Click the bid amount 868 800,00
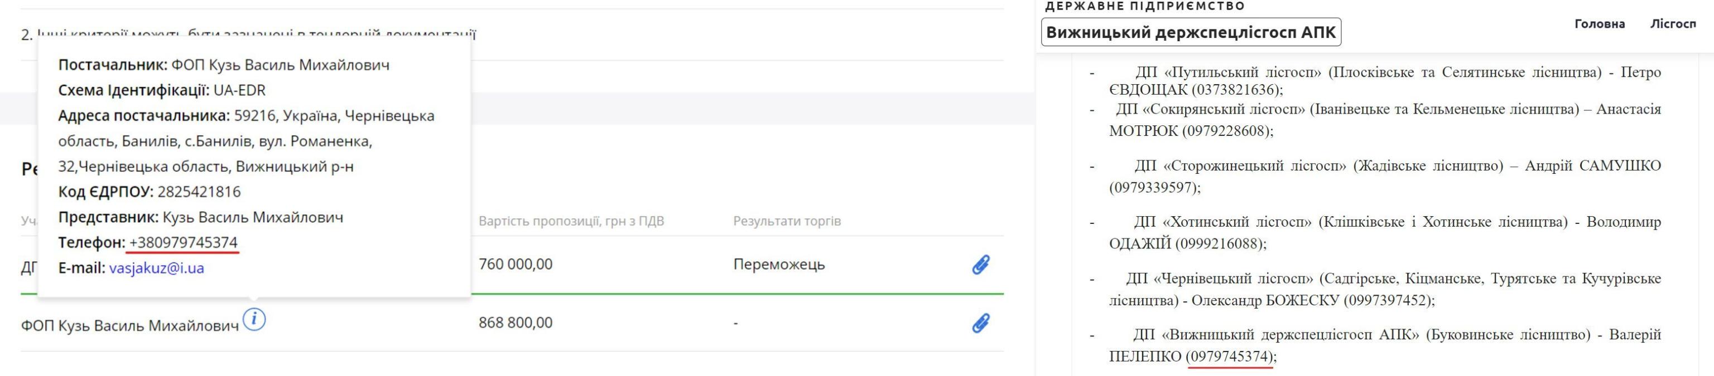The width and height of the screenshot is (1714, 376). click(x=515, y=323)
